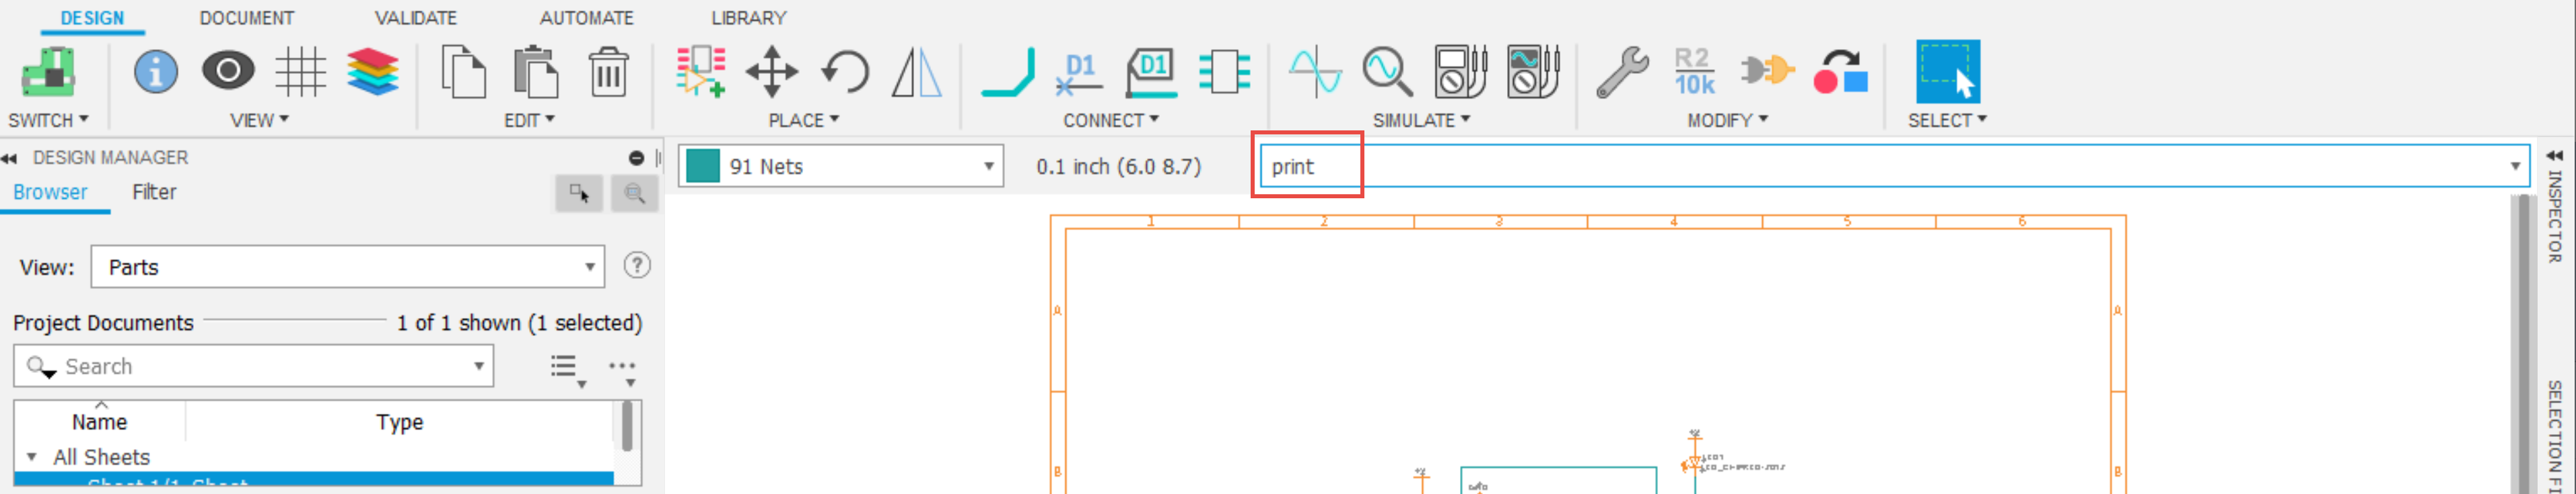The image size is (2576, 494).
Task: Expand the command line history dropdown arrow
Action: [x=2515, y=167]
